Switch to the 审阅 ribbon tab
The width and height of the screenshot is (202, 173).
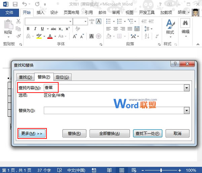coord(116,13)
